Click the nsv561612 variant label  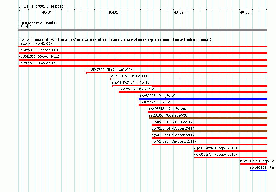tap(258, 161)
